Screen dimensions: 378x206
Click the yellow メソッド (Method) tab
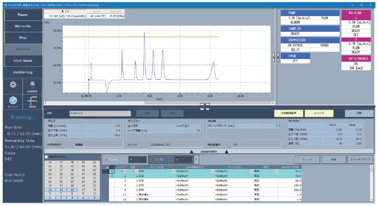coord(319,113)
